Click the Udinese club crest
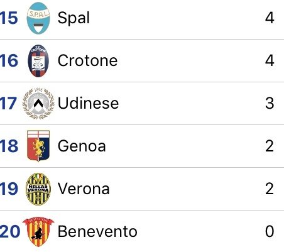 [x=38, y=104]
